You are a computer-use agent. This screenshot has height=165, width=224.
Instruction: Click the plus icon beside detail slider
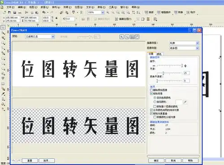185,66
